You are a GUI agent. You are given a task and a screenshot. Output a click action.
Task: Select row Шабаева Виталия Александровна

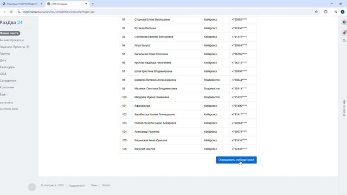pos(188,80)
